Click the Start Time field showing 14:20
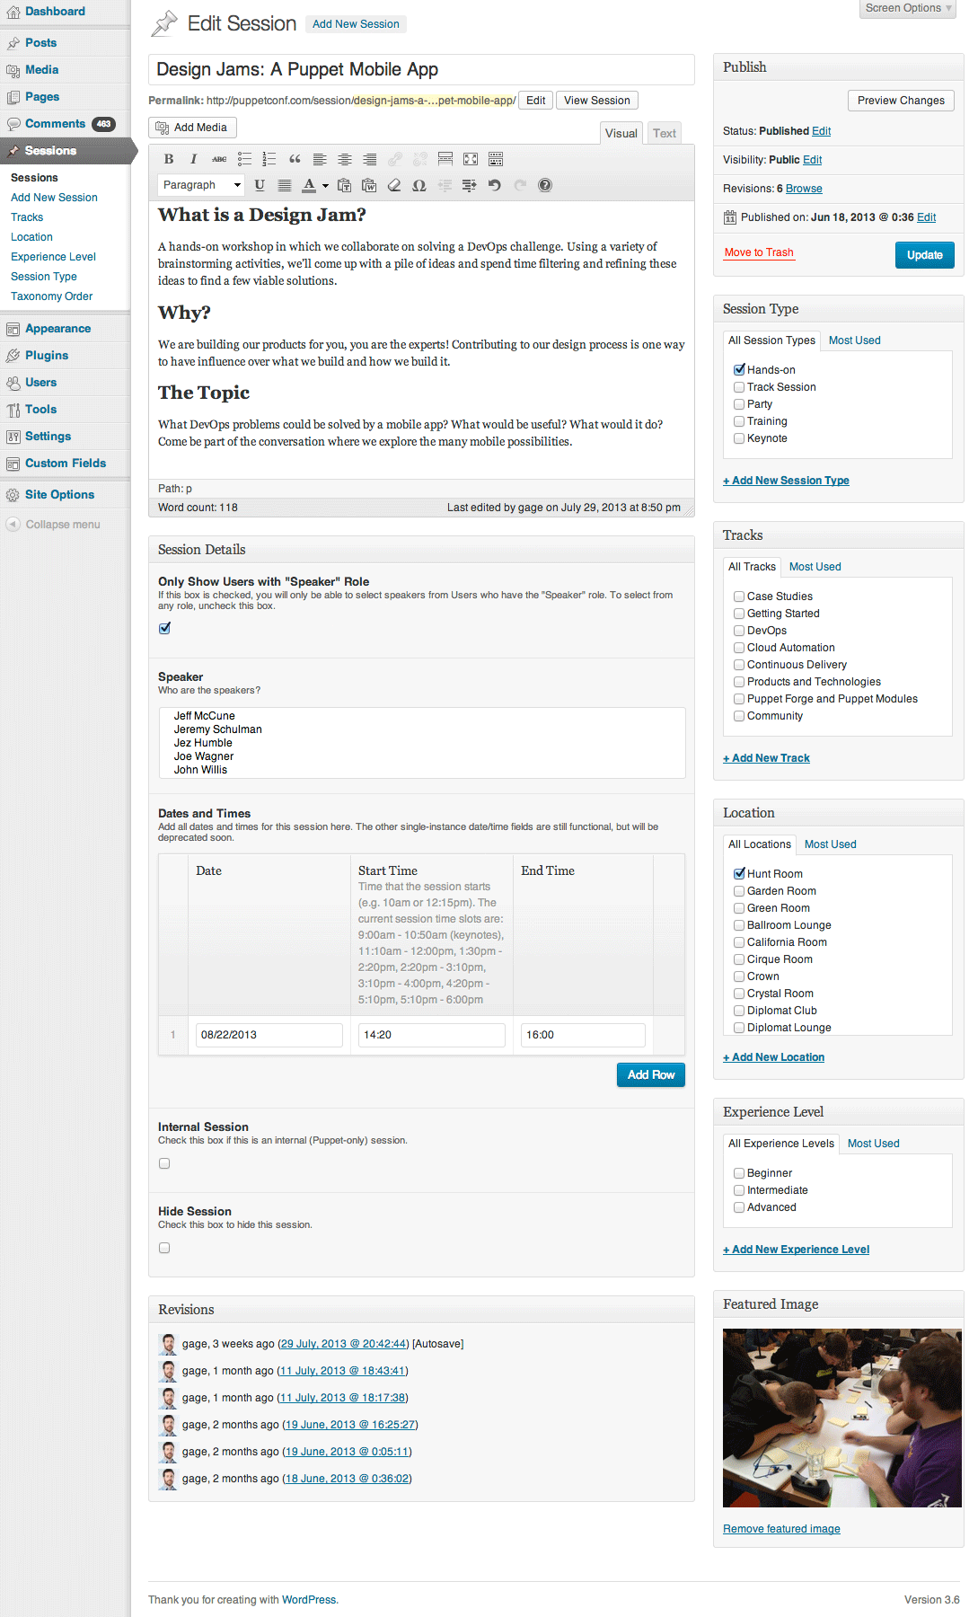978x1617 pixels. pos(431,1035)
